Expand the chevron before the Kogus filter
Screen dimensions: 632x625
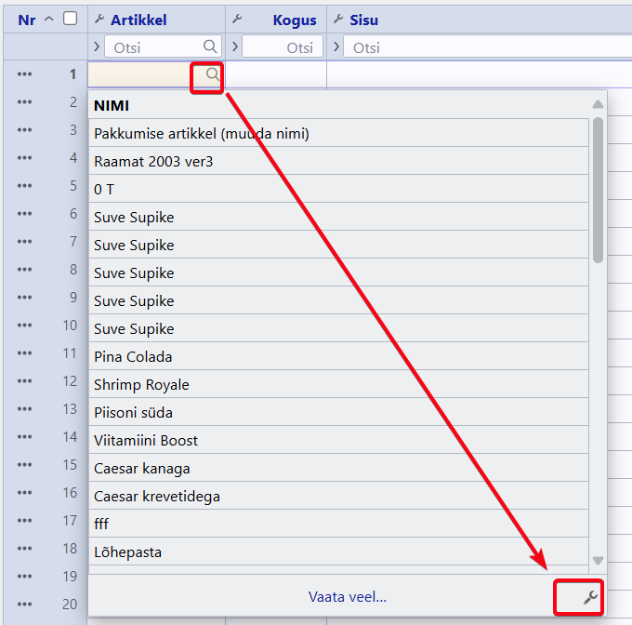click(x=235, y=47)
